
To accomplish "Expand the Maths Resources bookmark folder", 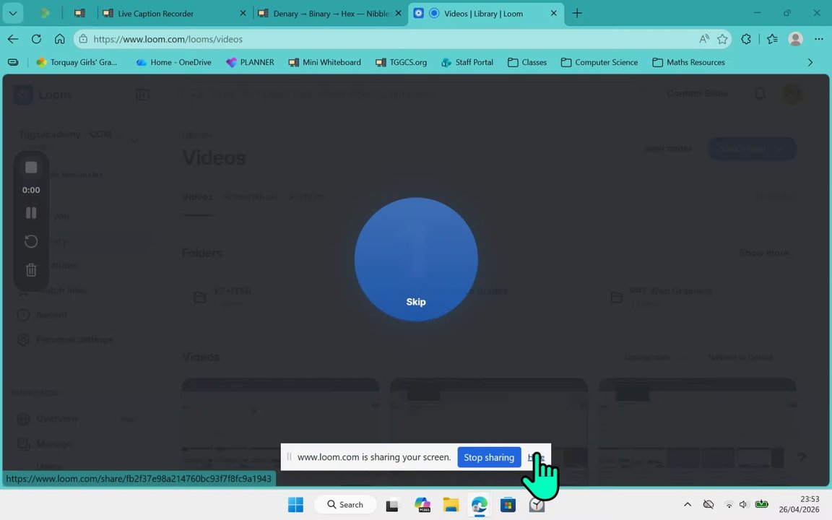I will coord(688,62).
